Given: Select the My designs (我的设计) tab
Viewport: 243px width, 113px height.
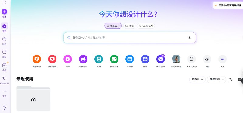Looking at the screenshot, I should (113, 26).
